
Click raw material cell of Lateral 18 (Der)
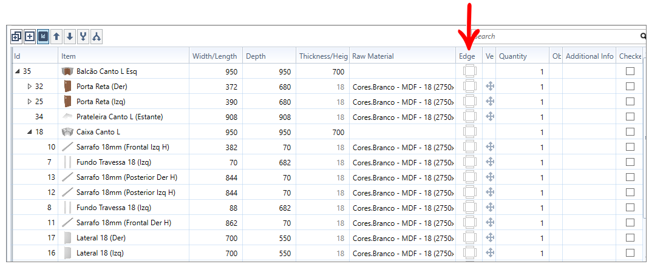[x=403, y=238]
